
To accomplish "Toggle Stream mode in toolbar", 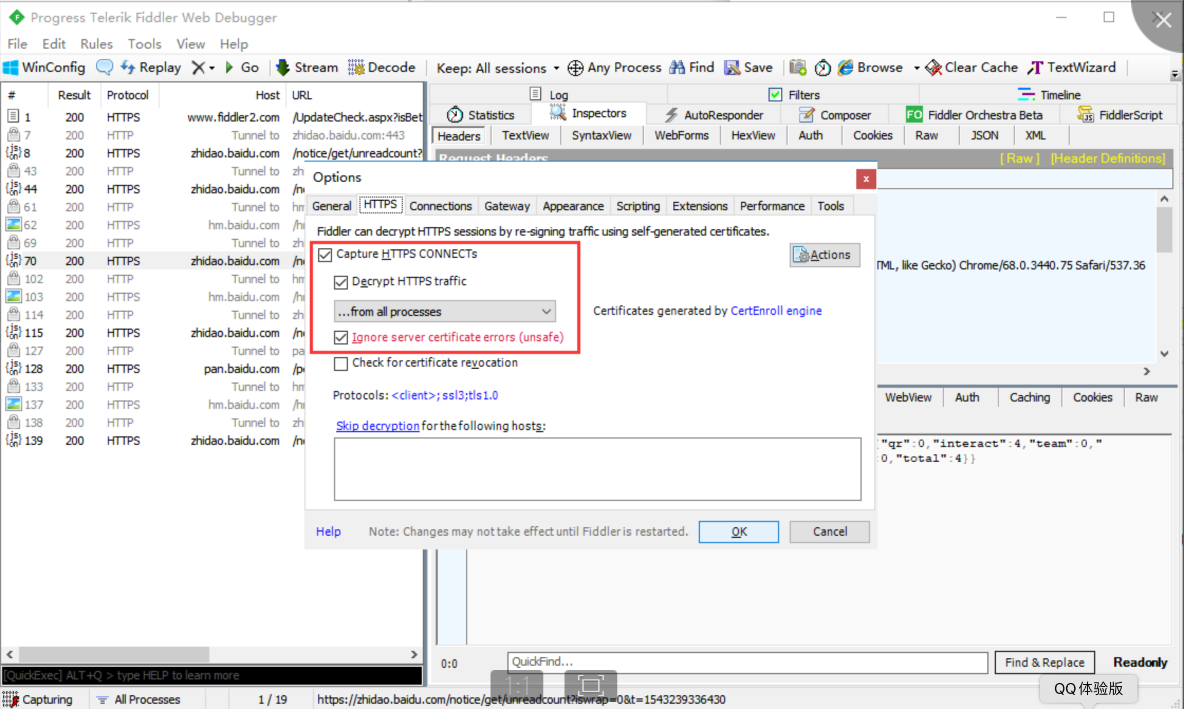I will tap(307, 68).
